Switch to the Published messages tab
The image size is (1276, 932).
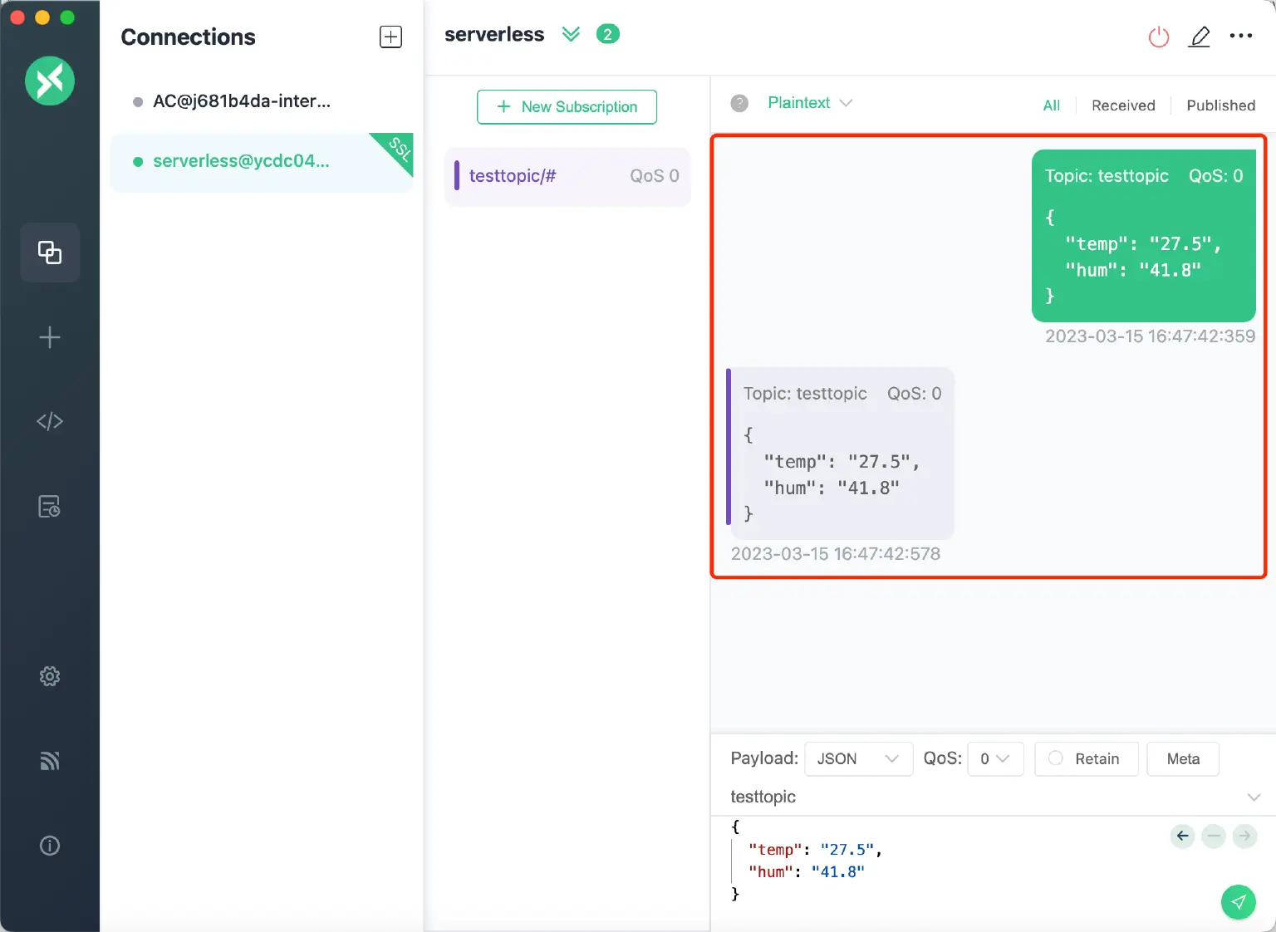pyautogui.click(x=1220, y=105)
